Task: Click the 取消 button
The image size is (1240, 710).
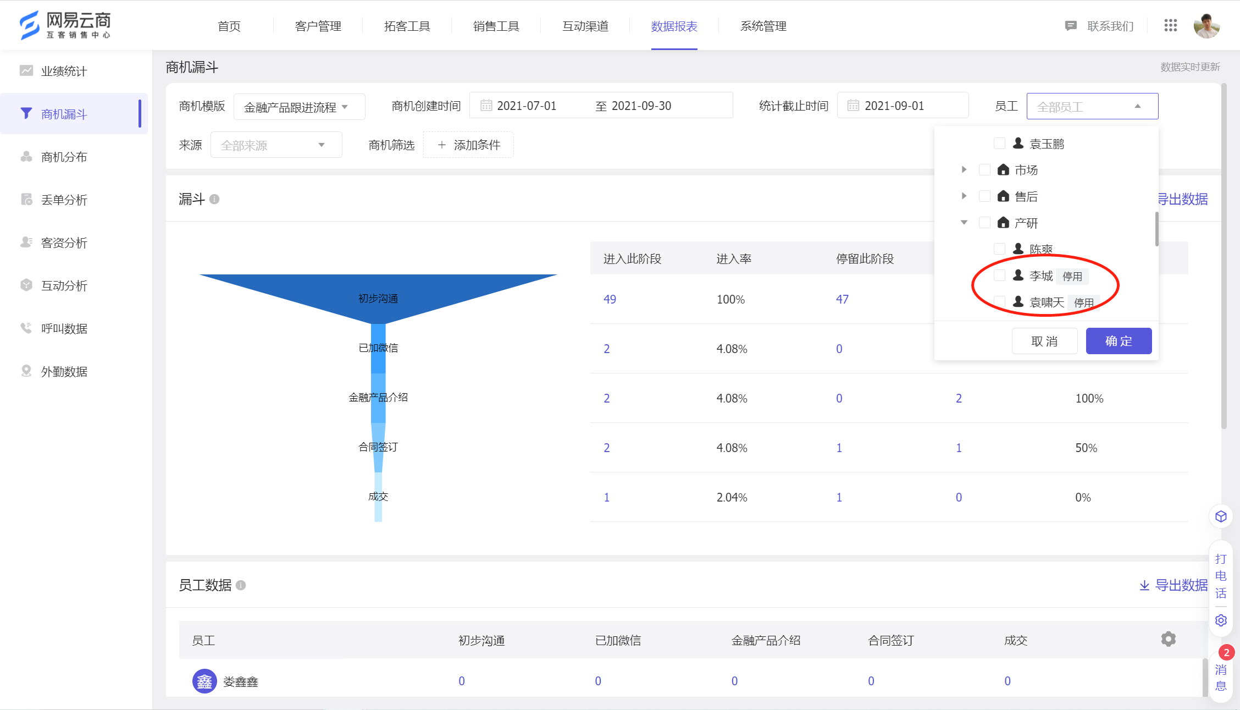Action: point(1044,341)
